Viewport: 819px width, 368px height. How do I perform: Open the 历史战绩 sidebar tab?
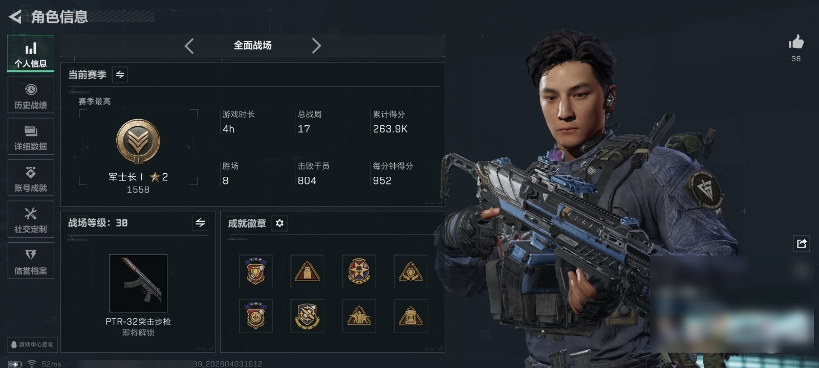pos(31,95)
